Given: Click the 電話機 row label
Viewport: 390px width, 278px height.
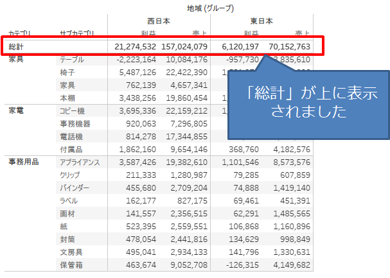Looking at the screenshot, I should (x=71, y=137).
